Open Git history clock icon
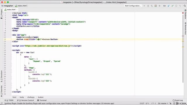 coord(176,6)
